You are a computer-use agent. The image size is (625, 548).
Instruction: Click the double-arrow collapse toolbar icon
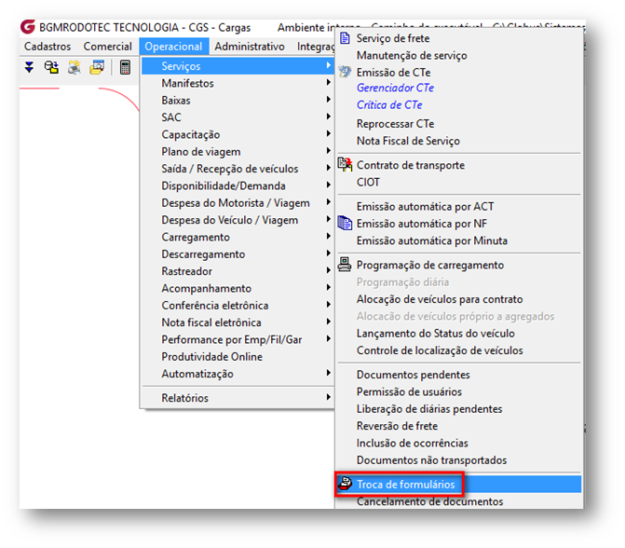(29, 67)
